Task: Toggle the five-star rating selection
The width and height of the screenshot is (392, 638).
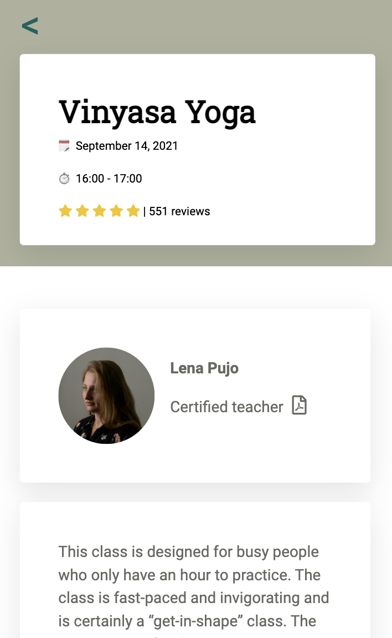Action: tap(99, 210)
